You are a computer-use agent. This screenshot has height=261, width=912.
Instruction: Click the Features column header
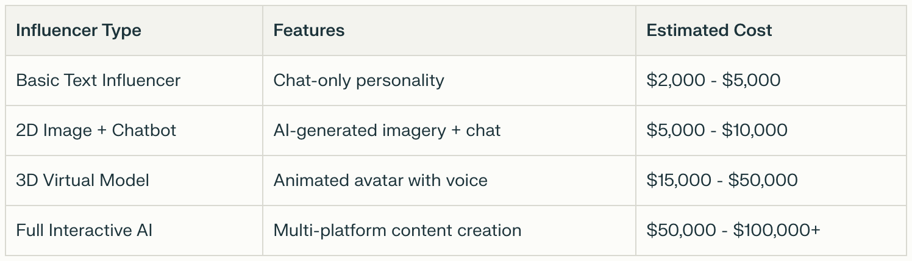pyautogui.click(x=308, y=30)
